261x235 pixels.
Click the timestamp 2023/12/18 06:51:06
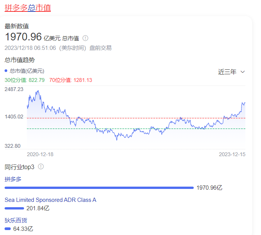pos(30,48)
